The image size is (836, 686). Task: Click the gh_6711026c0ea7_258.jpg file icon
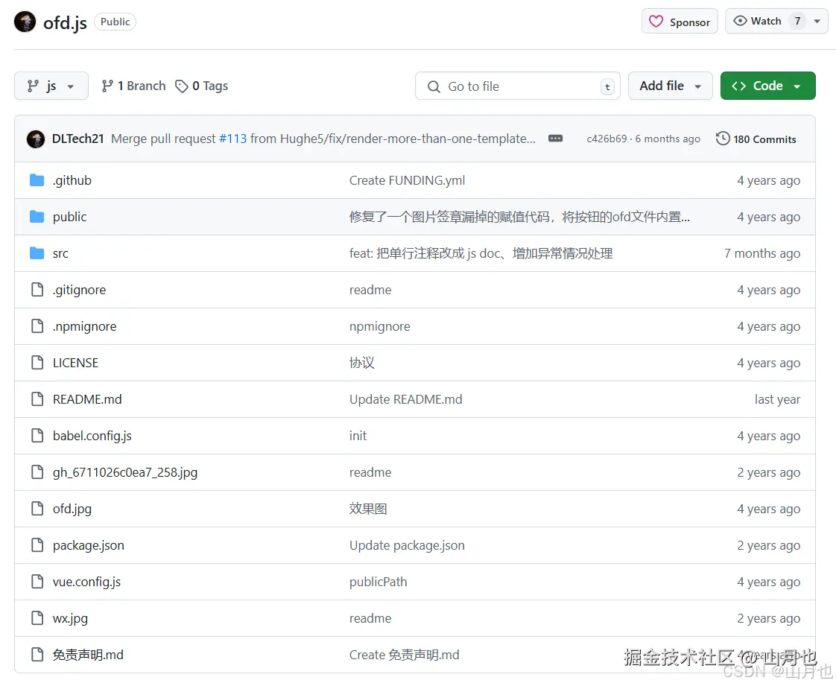click(37, 472)
